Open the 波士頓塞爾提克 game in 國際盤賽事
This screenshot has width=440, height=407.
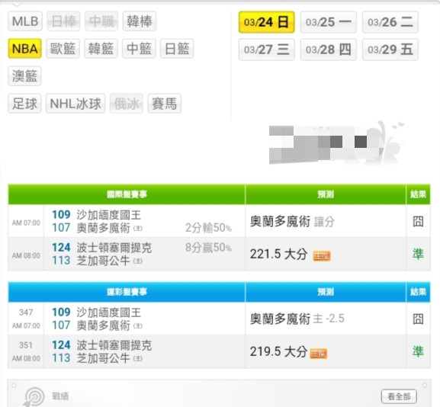127,254
